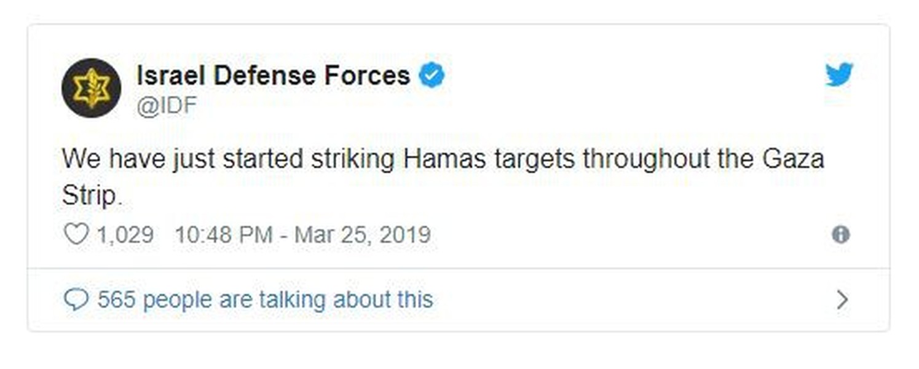Click the word 'Strip.' in the tweet
Image resolution: width=919 pixels, height=369 pixels.
click(x=89, y=194)
